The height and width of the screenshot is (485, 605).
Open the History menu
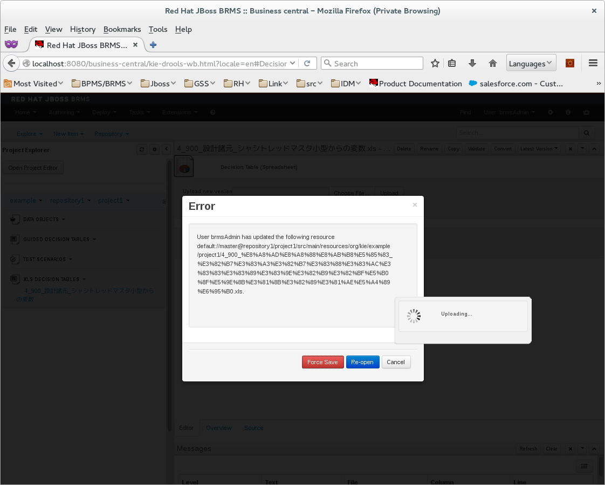82,29
